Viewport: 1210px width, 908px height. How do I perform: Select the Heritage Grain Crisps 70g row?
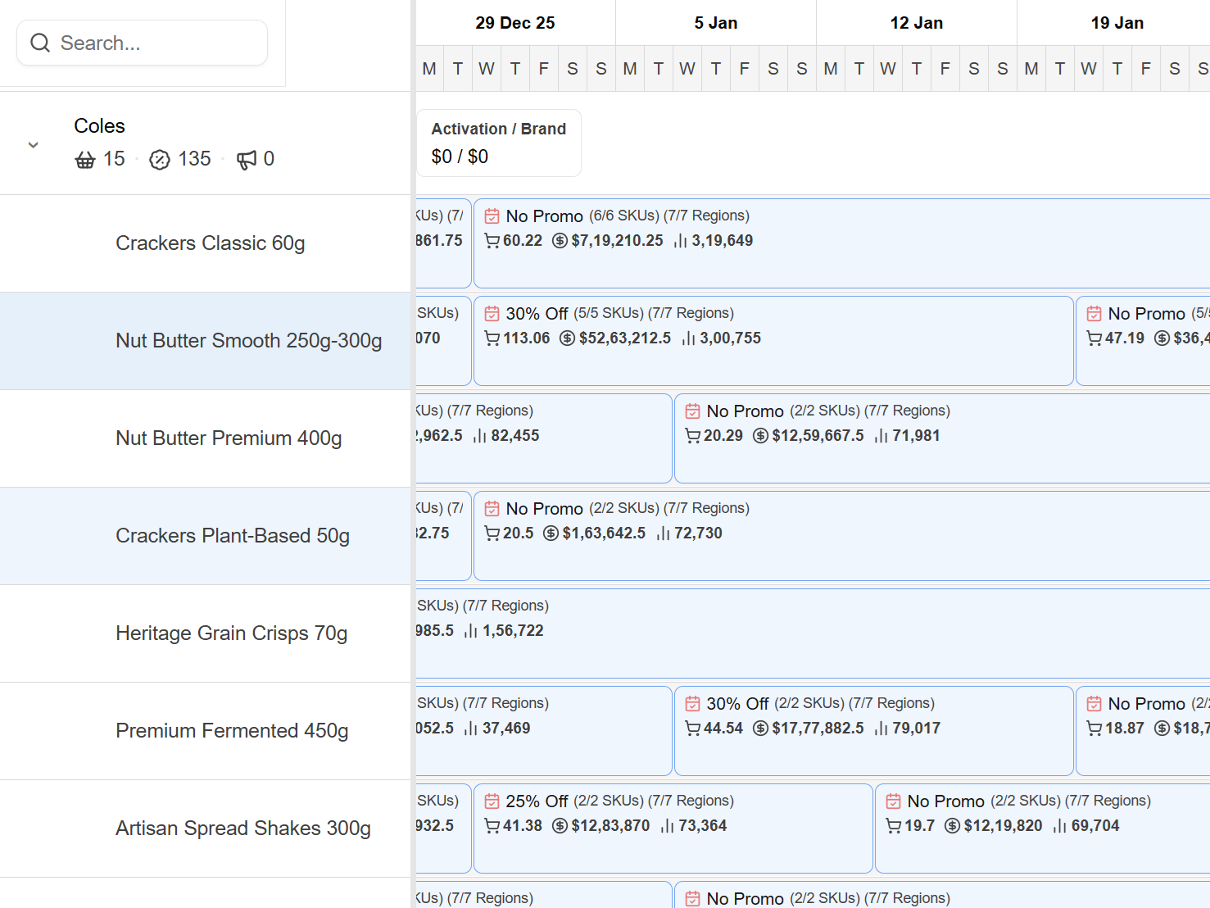tap(206, 633)
